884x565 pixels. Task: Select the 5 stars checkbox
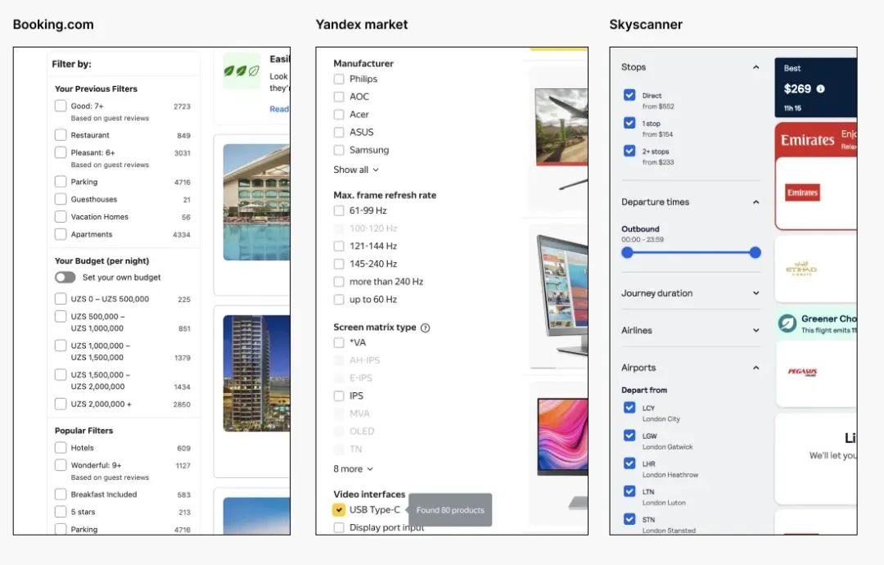[x=61, y=512]
